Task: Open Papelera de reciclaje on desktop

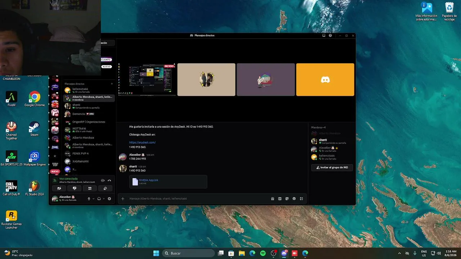Action: point(449,12)
